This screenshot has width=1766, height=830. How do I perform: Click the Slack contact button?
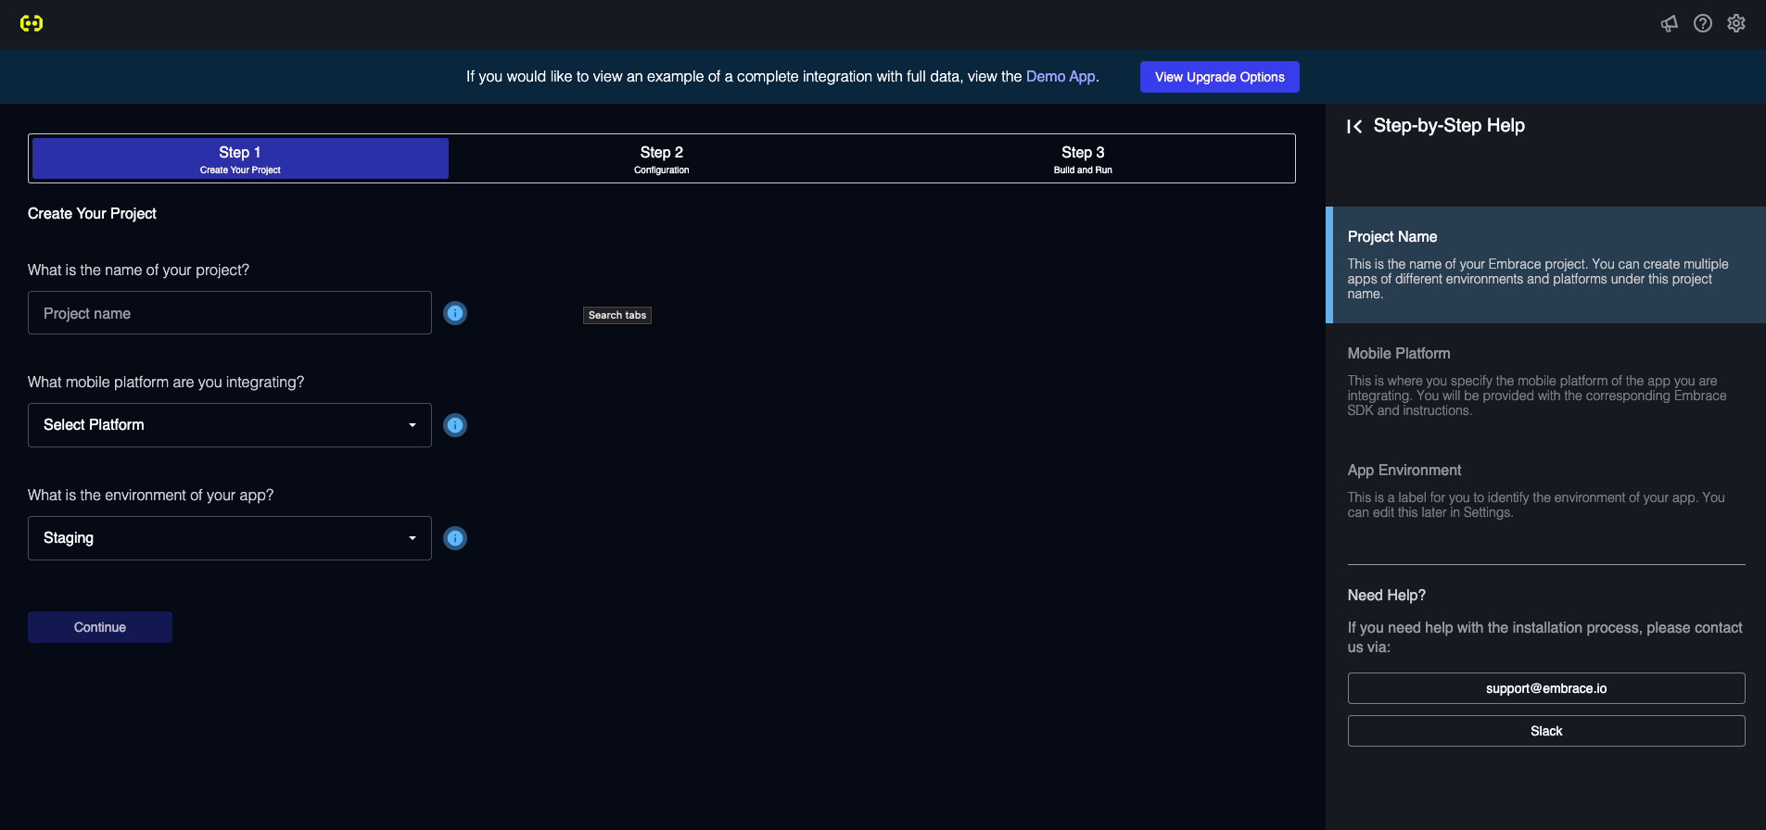(1546, 731)
